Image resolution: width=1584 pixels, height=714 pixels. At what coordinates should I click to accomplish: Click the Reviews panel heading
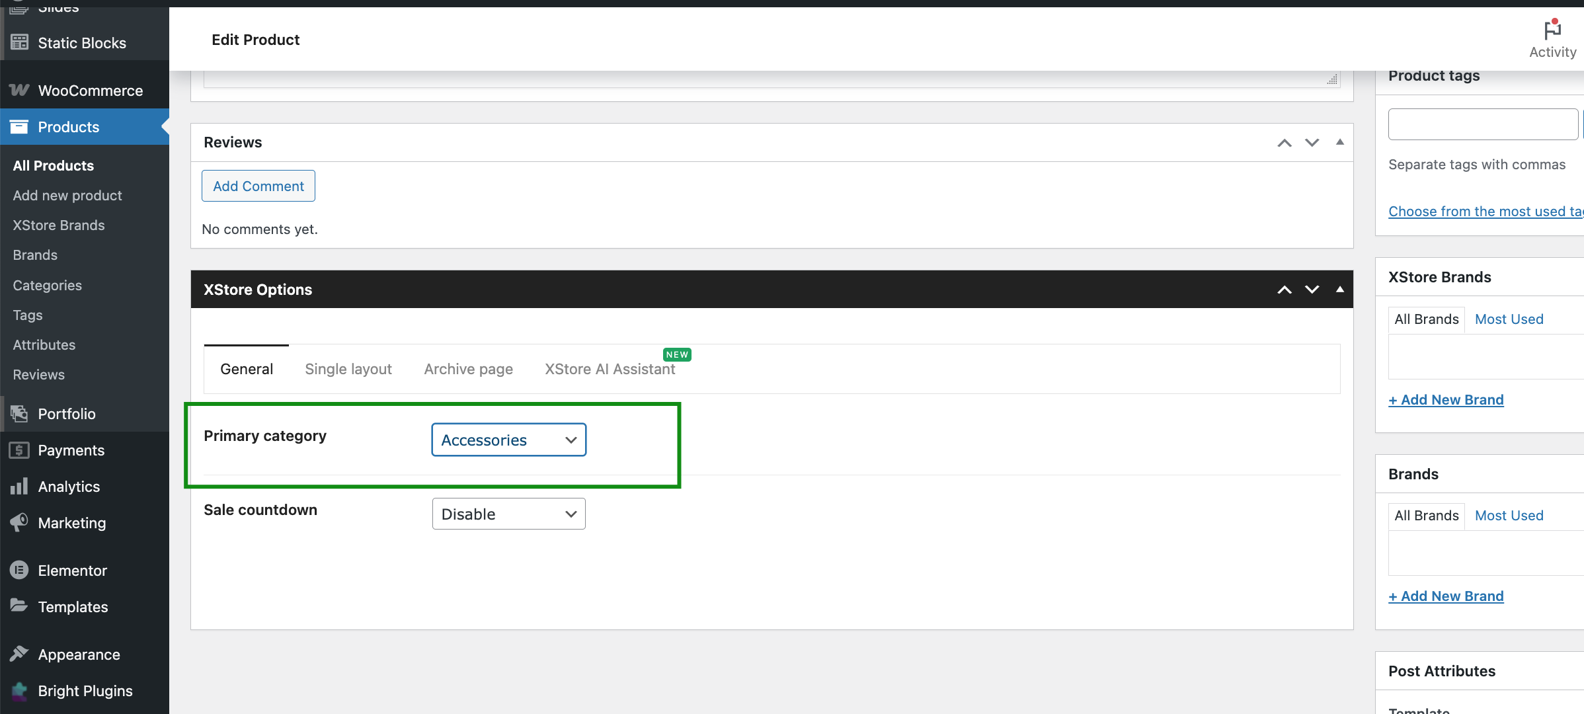(x=233, y=142)
